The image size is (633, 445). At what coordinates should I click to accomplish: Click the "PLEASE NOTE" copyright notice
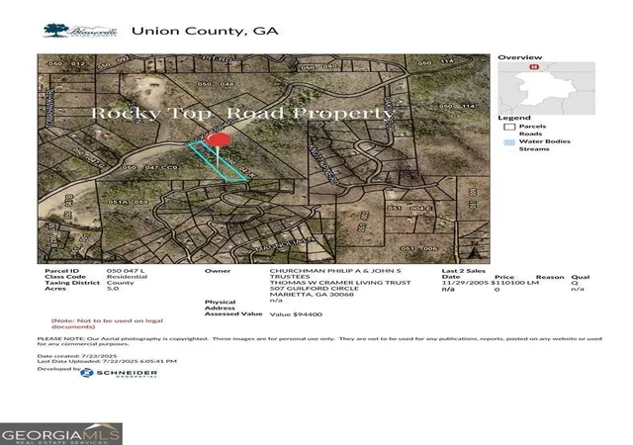click(319, 341)
